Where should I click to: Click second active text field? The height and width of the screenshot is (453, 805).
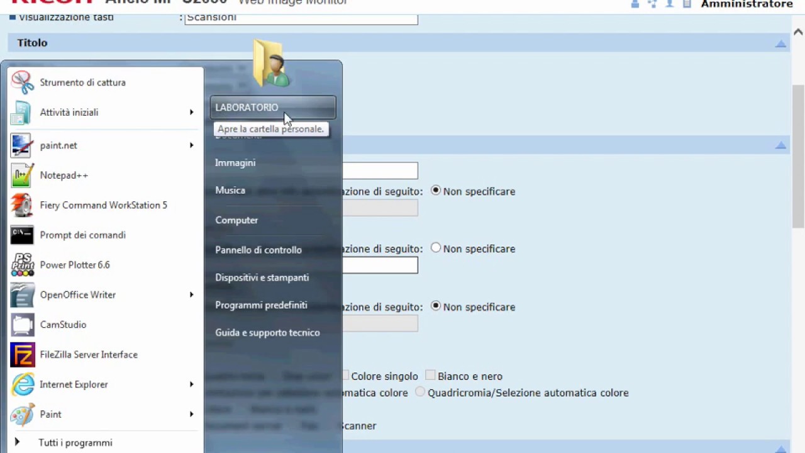380,266
